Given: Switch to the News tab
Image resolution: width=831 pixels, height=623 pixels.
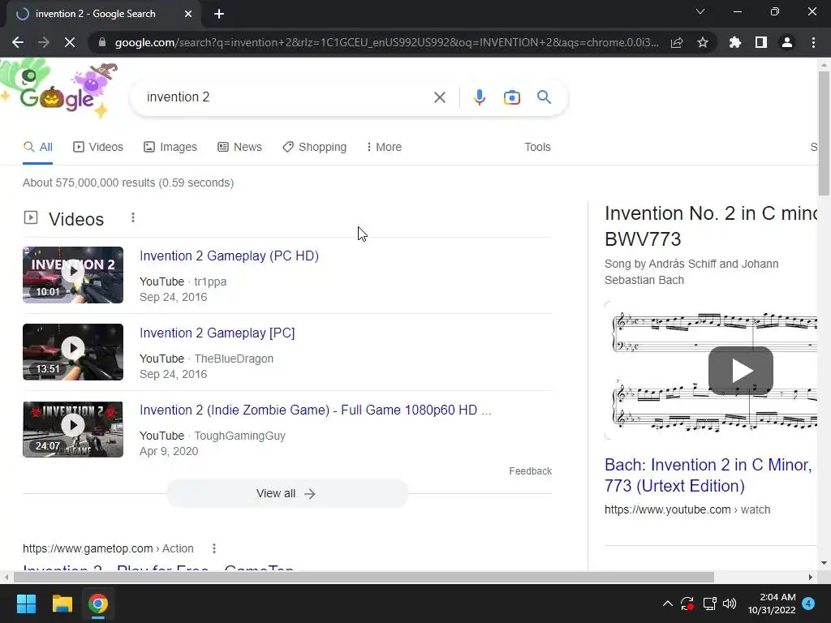Looking at the screenshot, I should click(x=239, y=147).
